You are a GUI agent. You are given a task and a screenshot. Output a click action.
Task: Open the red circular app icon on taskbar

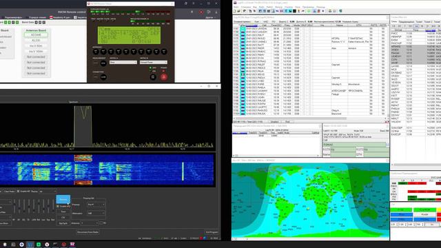[x=64, y=245]
